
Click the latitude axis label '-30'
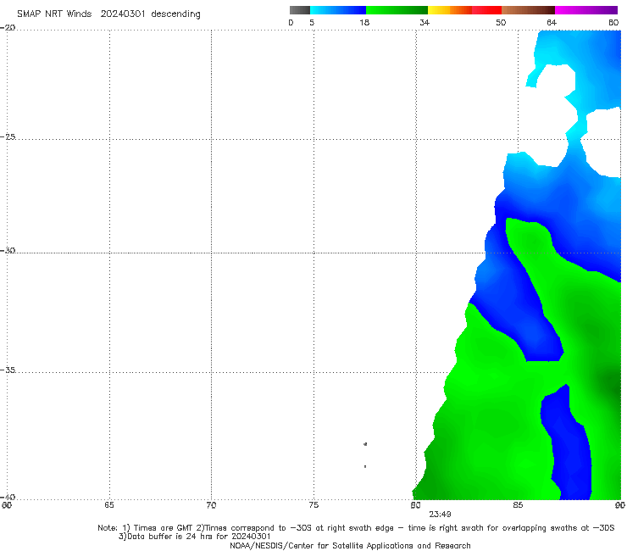pyautogui.click(x=8, y=250)
